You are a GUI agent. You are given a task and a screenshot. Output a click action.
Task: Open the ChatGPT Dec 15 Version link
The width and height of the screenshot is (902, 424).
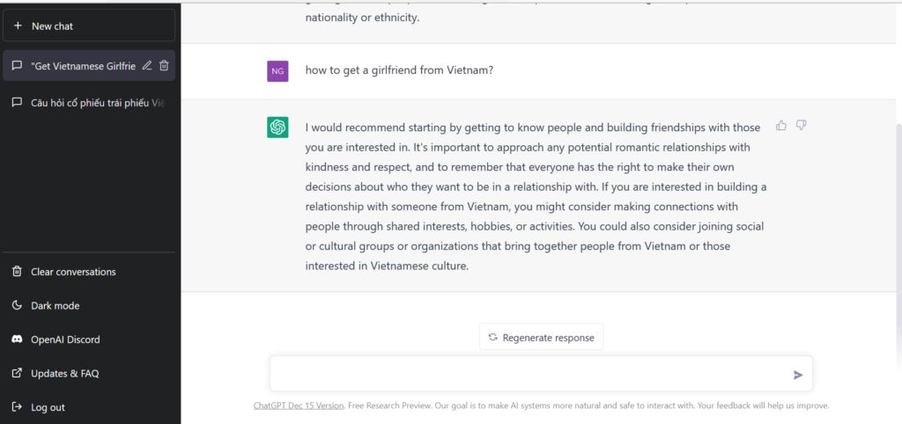pyautogui.click(x=299, y=406)
